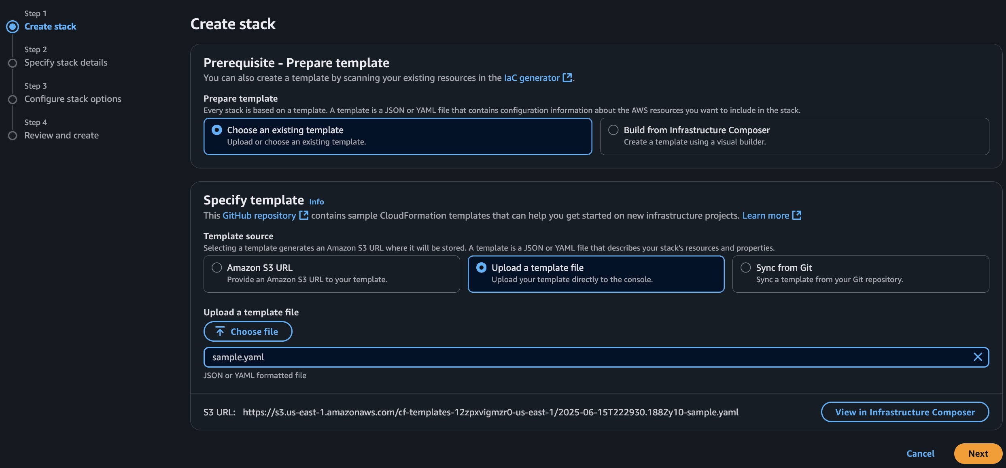Open Info link beside Specify template
1006x468 pixels.
pyautogui.click(x=316, y=202)
